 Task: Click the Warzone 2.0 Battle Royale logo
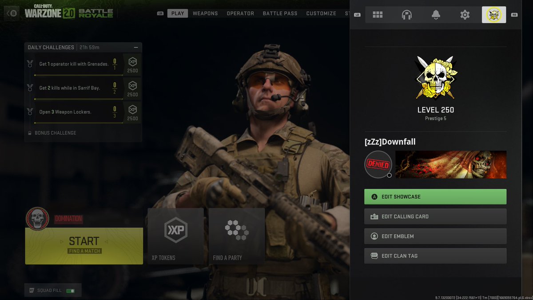click(x=69, y=12)
